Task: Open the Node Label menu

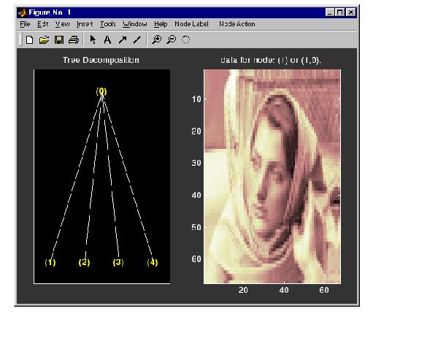Action: (192, 24)
